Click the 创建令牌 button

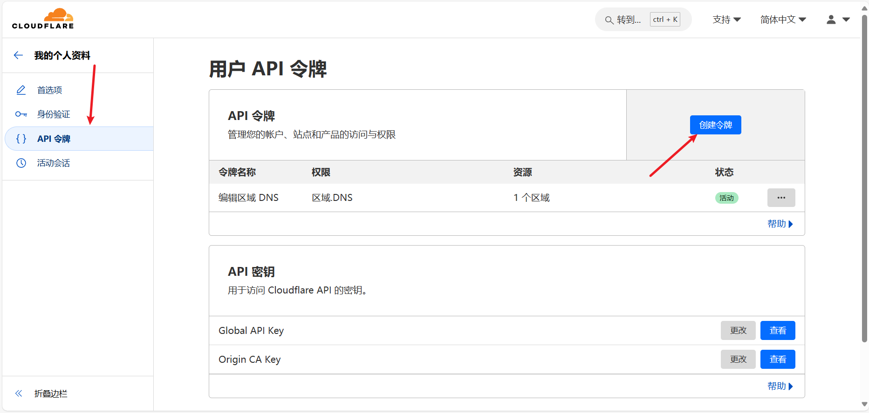click(x=716, y=125)
